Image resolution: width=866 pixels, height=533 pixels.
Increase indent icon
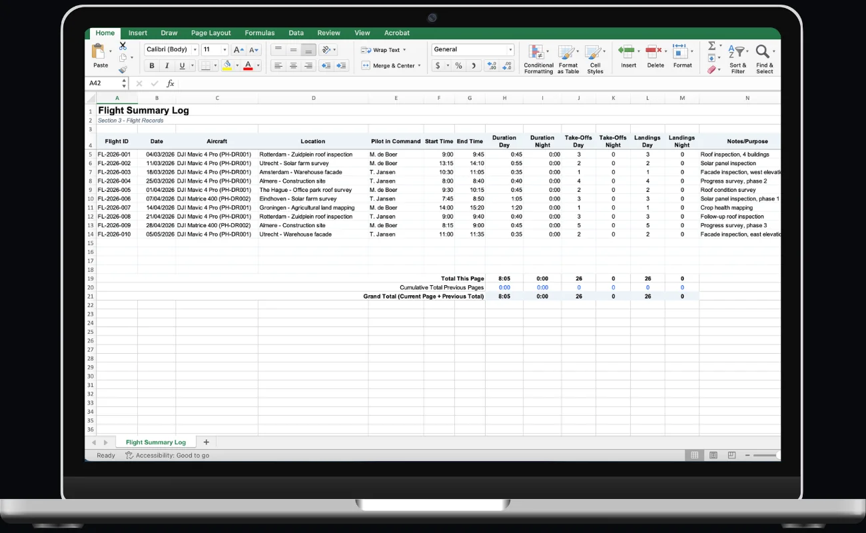tap(341, 66)
